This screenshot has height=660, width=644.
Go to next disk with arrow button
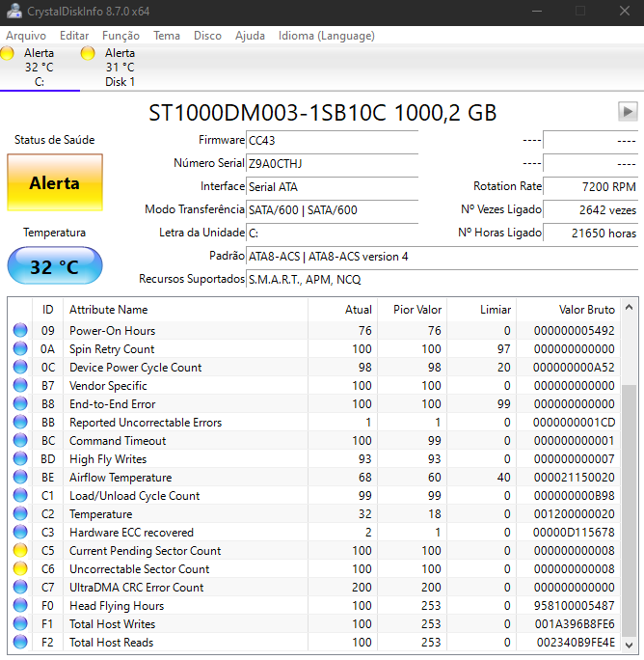point(628,112)
